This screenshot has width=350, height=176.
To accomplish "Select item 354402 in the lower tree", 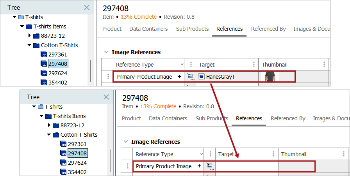I will [77, 172].
